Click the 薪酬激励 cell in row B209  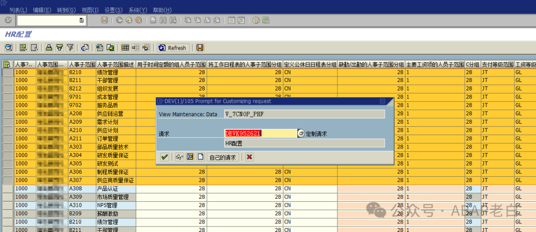pos(116,214)
